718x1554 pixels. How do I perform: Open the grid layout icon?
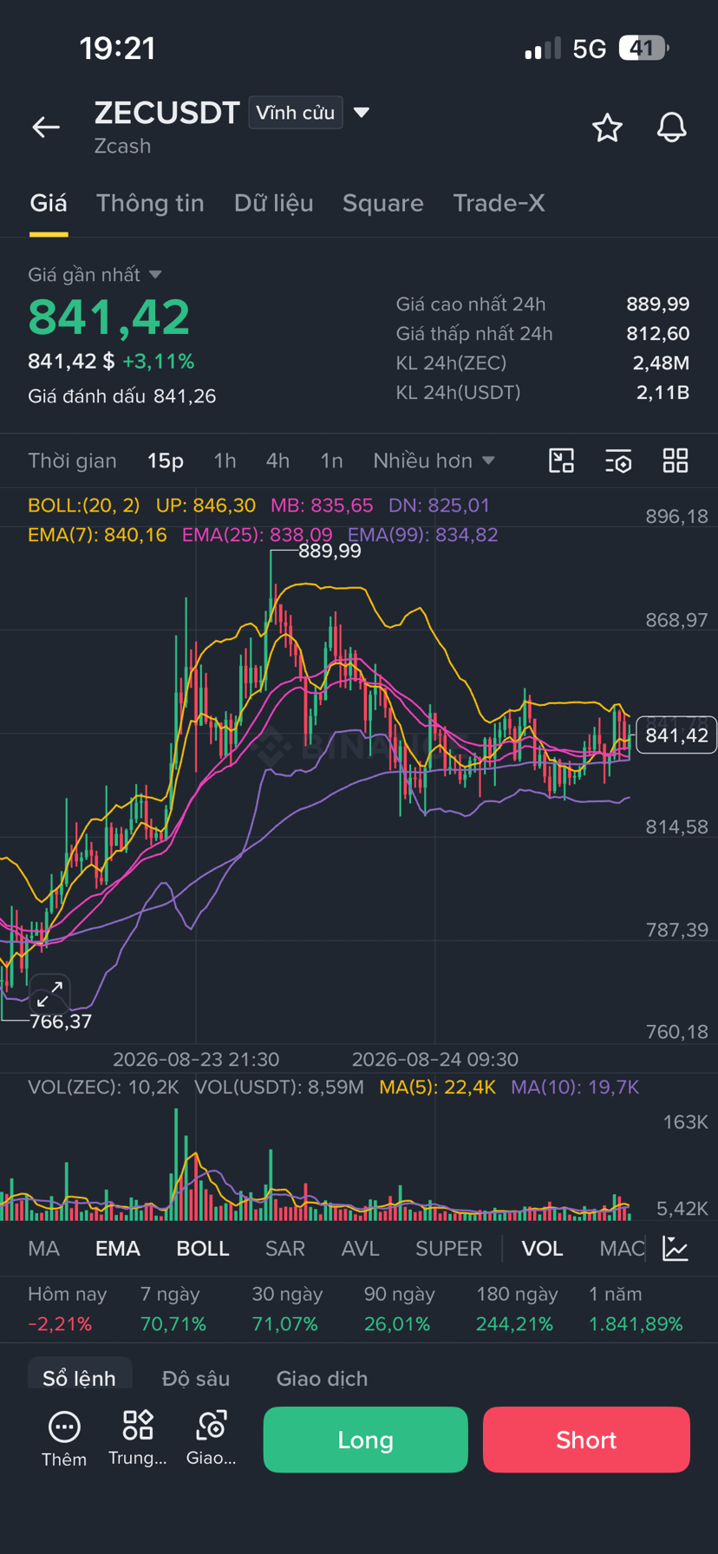[x=675, y=460]
